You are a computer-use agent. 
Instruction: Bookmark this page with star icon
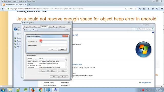pos(140,9)
